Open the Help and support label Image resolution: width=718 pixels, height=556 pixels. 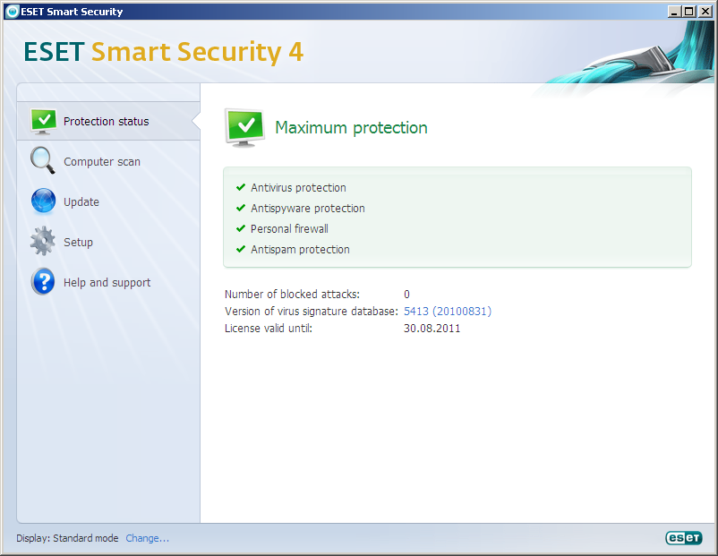[x=107, y=283]
